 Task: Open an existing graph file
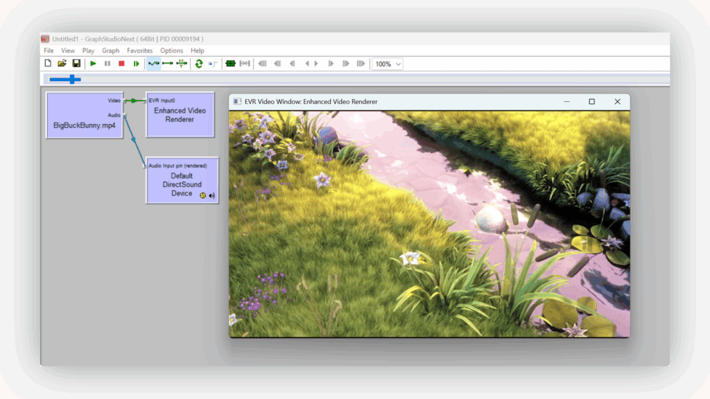(x=62, y=63)
